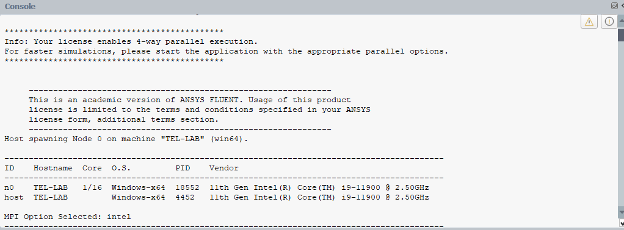Click the Vendor column header text
Viewport: 624px width, 230px height.
224,168
